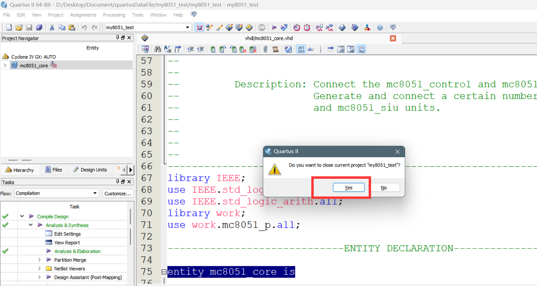Click the Cut scissors icon
The image size is (537, 286).
tap(52, 27)
